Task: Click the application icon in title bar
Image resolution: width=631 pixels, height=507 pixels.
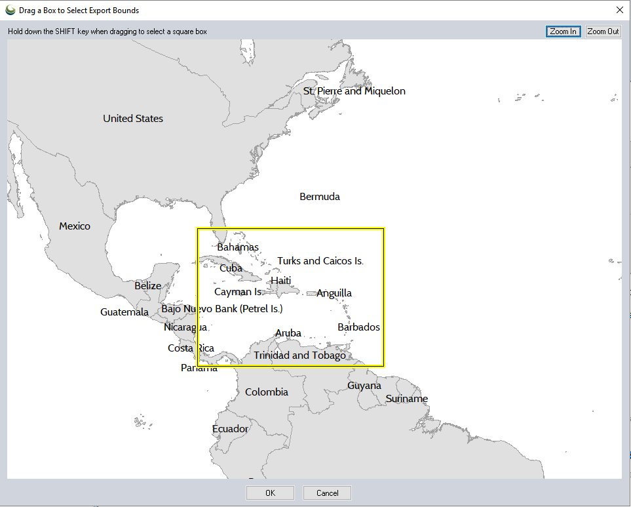Action: point(10,10)
